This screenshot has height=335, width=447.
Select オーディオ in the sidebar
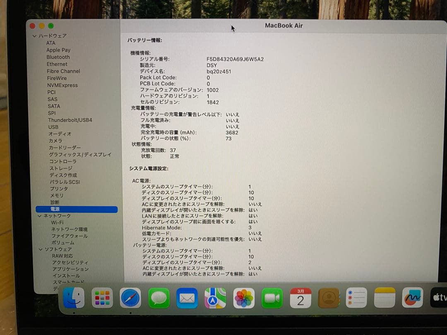coord(60,134)
